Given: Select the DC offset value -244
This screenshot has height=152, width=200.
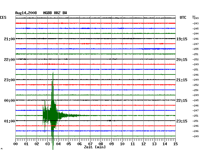Looking at the screenshot, I should 195,34.
